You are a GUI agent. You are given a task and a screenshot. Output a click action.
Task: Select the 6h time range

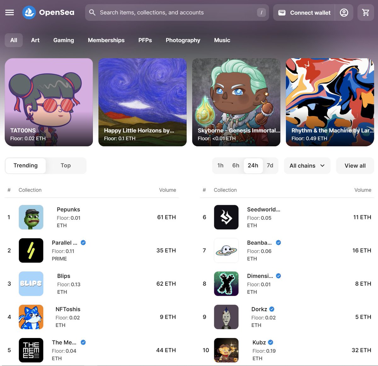click(x=236, y=166)
